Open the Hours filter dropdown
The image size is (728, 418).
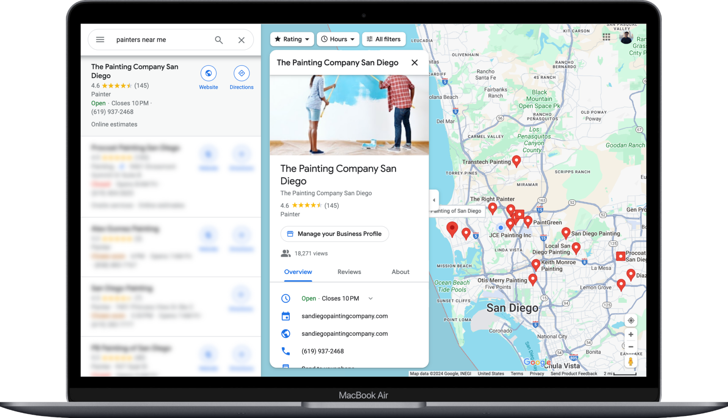click(x=338, y=39)
